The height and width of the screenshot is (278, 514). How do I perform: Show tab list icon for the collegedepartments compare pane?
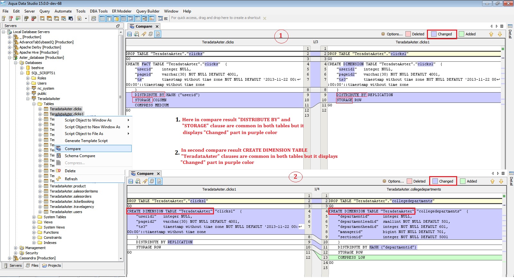(503, 174)
